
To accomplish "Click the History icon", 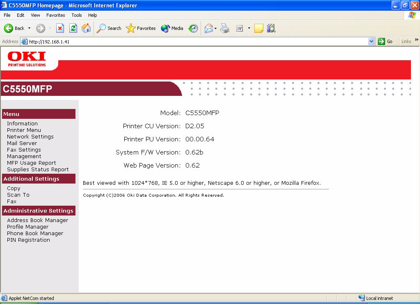I will tap(193, 28).
